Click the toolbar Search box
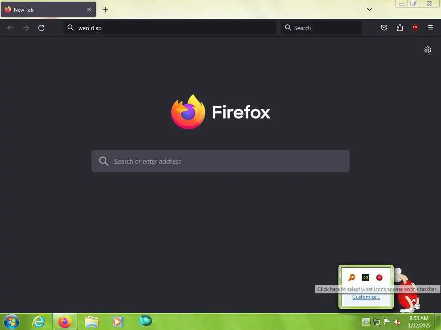Viewport: 441px width, 330px height. coord(321,28)
